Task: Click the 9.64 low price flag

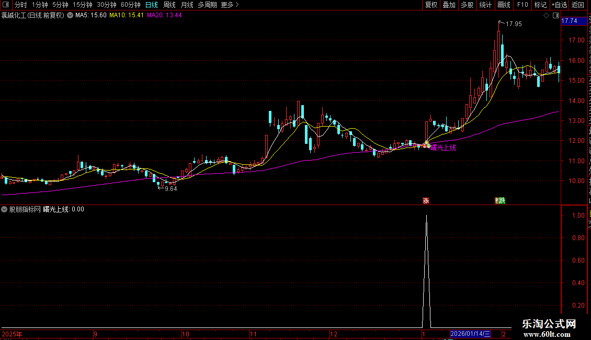Action: coord(168,188)
